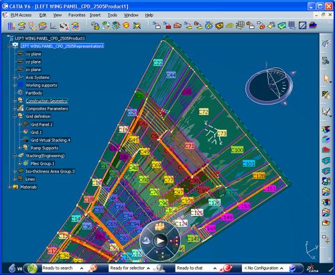This screenshot has width=335, height=275.
Task: Select Composites Parameters in tree
Action: click(x=47, y=108)
